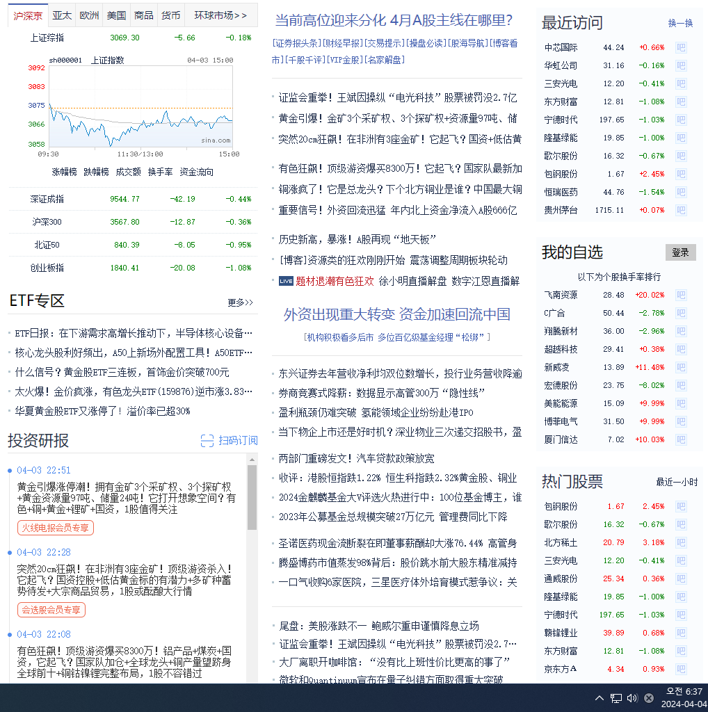Screen dimensions: 708x712
Task: Click 深证成指 index row name
Action: coord(47,200)
